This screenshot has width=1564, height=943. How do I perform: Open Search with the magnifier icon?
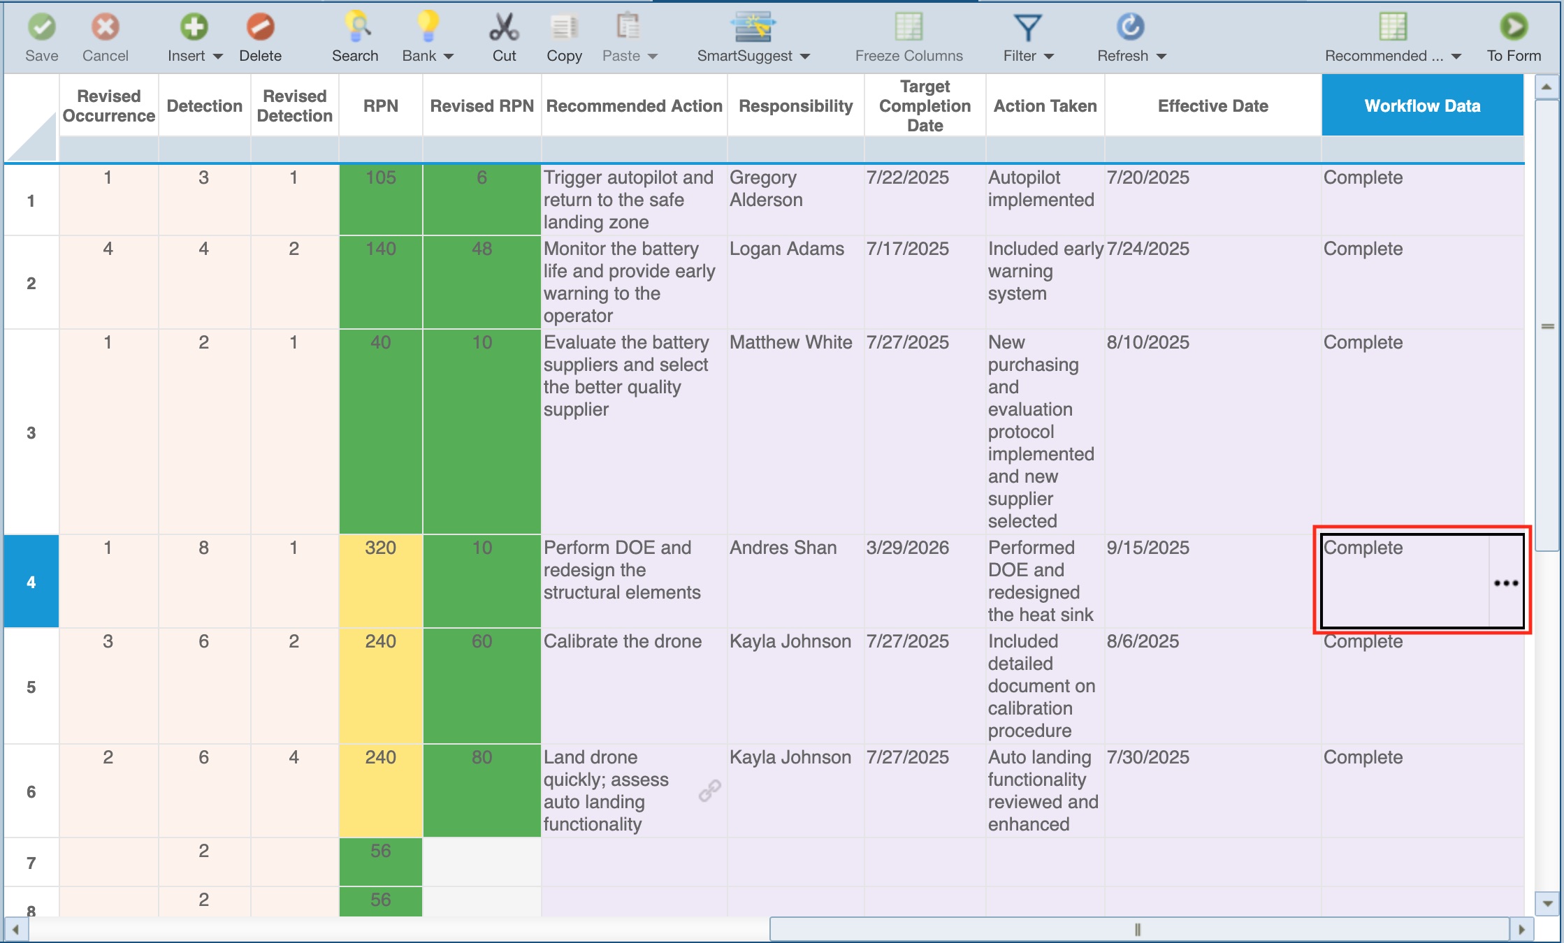[357, 28]
